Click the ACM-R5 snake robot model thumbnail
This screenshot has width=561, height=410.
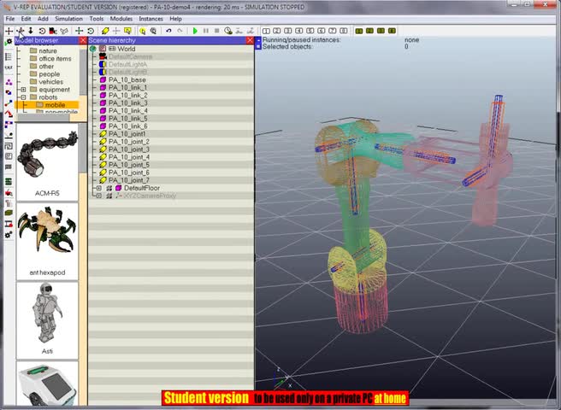click(x=47, y=161)
